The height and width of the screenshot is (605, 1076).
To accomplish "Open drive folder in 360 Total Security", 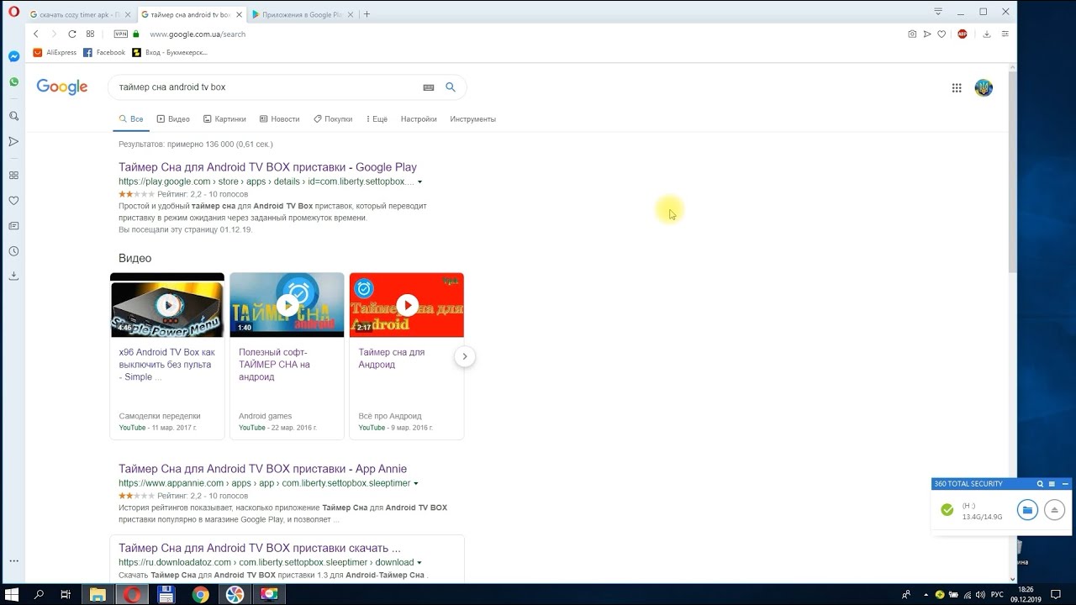I will tap(1027, 510).
